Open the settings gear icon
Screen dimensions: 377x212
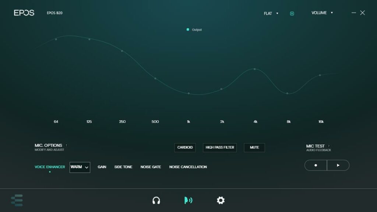click(221, 200)
